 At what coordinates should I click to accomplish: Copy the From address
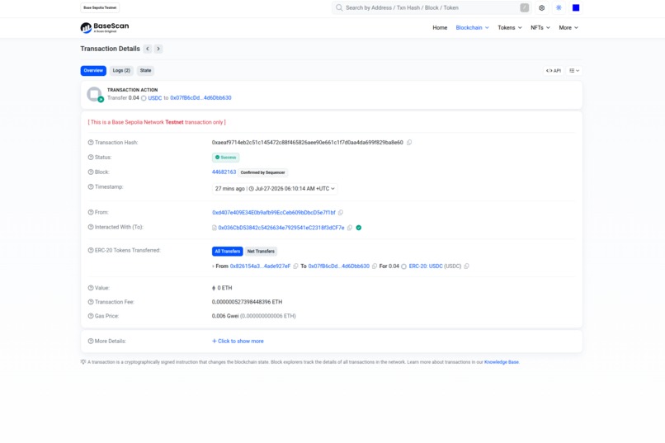pos(341,212)
